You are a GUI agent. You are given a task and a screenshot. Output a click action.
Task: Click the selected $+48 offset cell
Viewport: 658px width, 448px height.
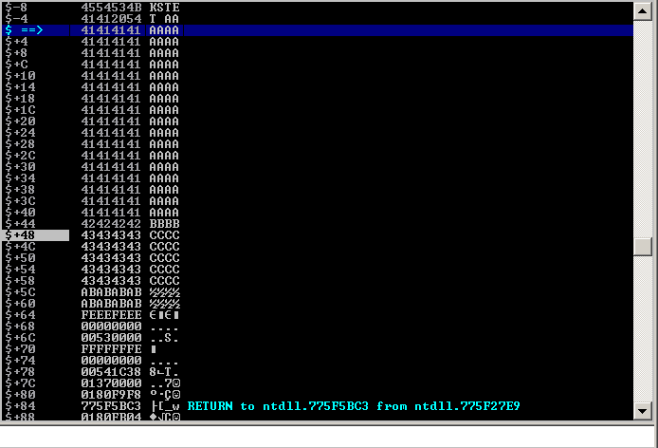pos(36,235)
